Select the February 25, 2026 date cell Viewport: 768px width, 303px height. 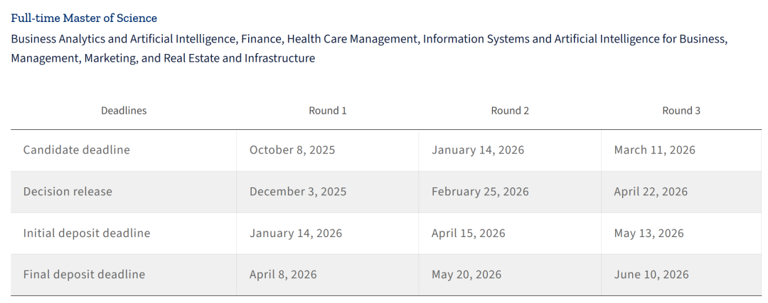point(480,192)
